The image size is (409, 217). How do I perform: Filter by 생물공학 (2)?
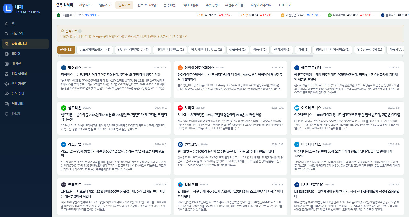tap(237, 50)
